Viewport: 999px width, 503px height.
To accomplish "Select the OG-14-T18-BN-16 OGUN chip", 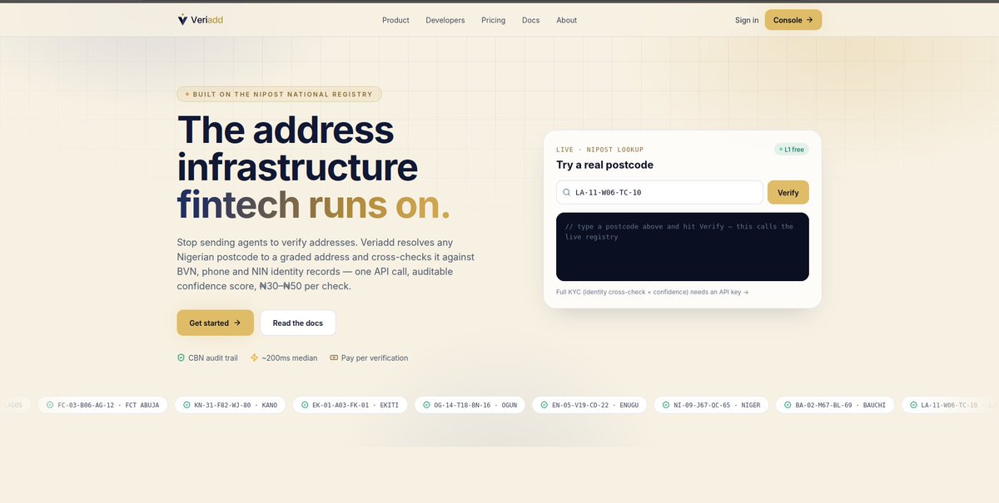I will tap(470, 405).
